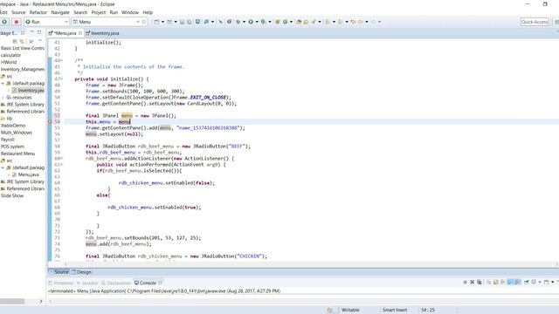Open the Refactor menu
This screenshot has width=559, height=314.
38,12
